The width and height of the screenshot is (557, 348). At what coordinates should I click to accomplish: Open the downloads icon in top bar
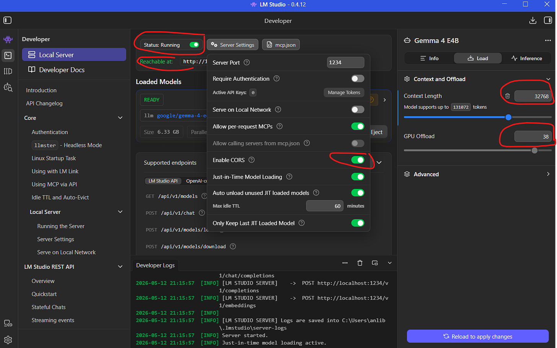tap(533, 20)
